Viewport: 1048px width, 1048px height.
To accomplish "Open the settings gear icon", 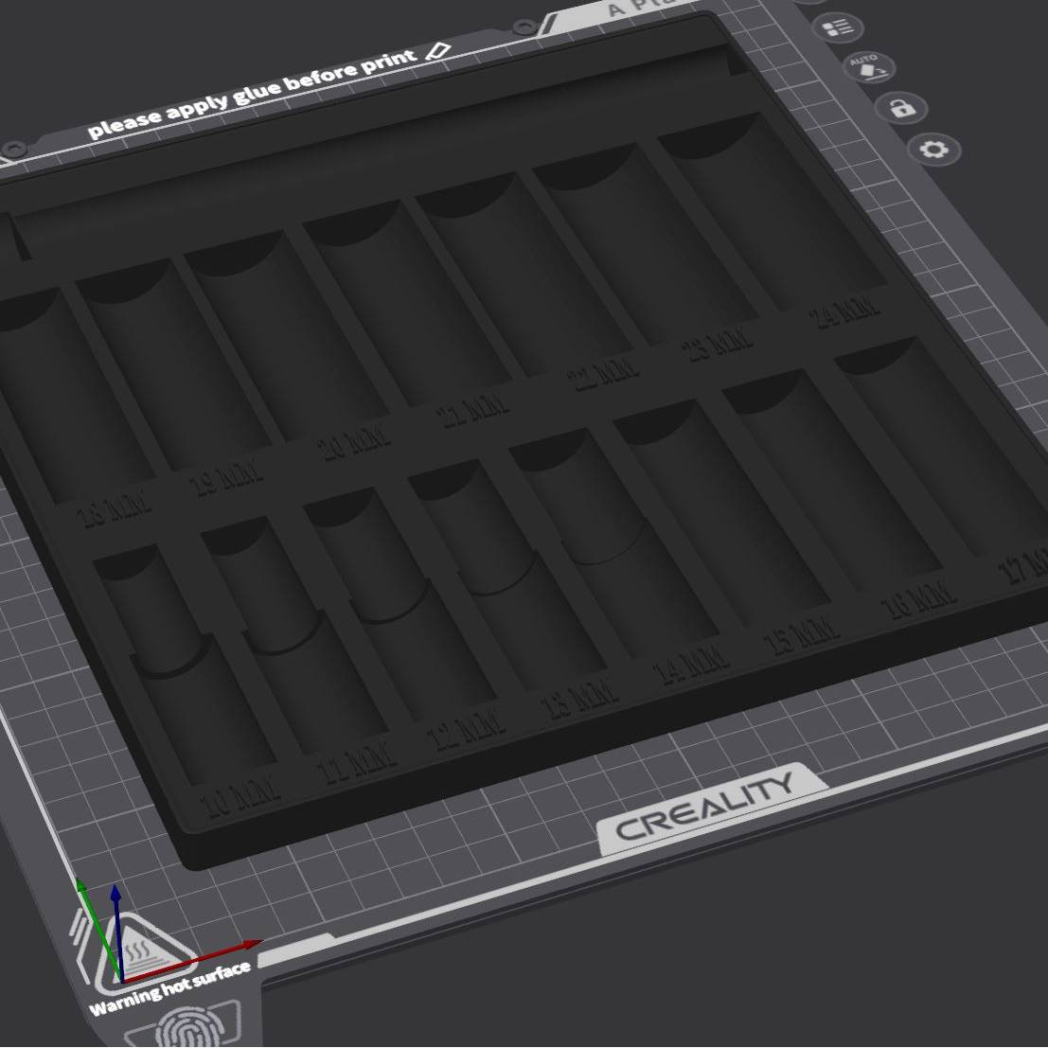I will (x=935, y=150).
